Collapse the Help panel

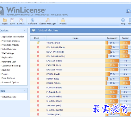pyautogui.click(x=25, y=90)
